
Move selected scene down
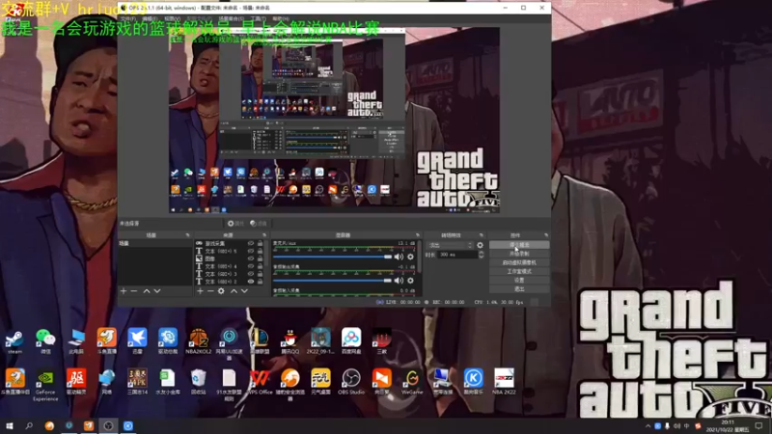[x=157, y=291]
